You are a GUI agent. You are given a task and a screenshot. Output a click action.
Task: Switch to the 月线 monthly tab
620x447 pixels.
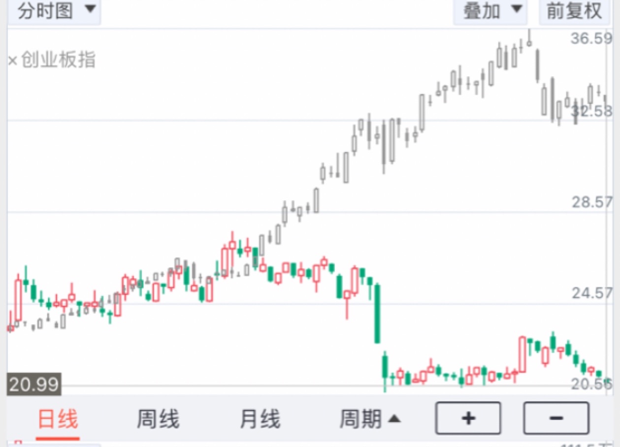point(260,419)
